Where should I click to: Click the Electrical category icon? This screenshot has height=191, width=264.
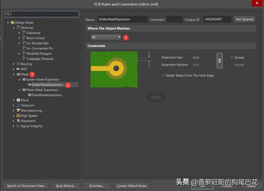click(x=18, y=28)
